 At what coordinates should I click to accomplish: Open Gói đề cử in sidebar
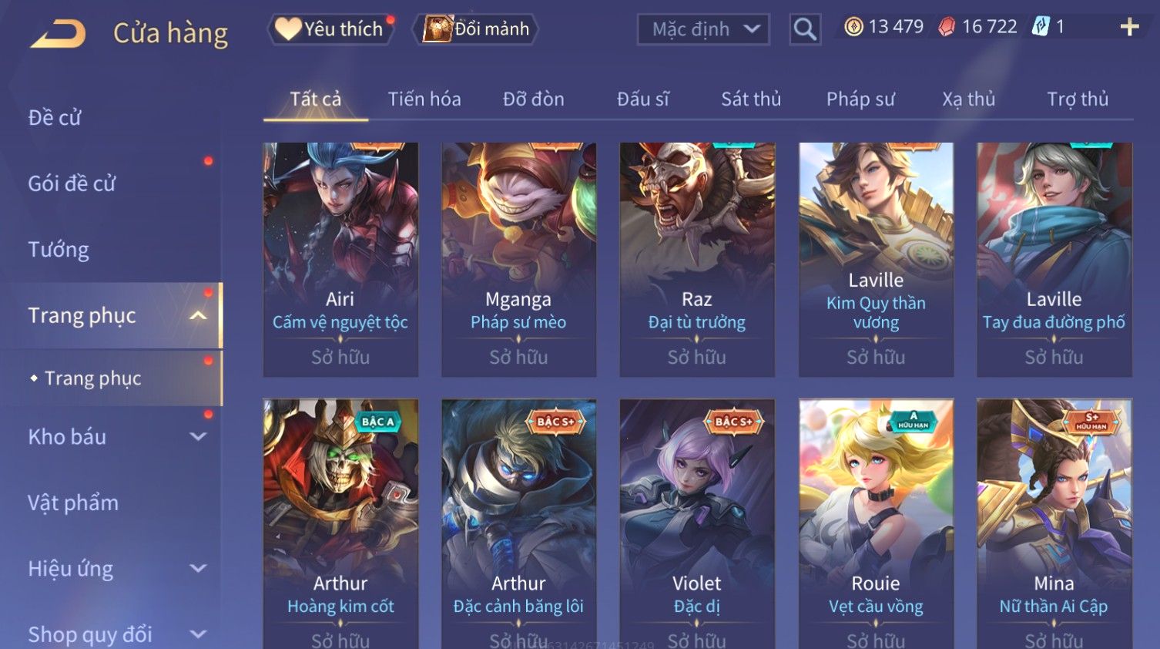[x=72, y=183]
